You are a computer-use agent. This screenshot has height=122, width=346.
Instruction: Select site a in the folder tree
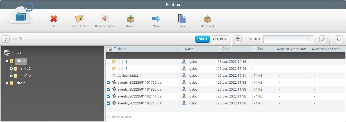click(x=21, y=61)
